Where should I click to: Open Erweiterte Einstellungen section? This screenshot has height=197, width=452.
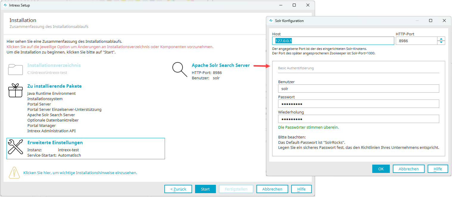[x=55, y=143]
